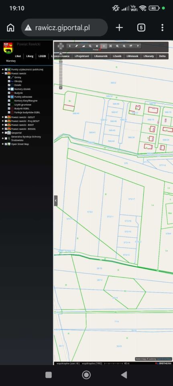
Task: Click the SYSTHERM logo link
Action: 163,363
